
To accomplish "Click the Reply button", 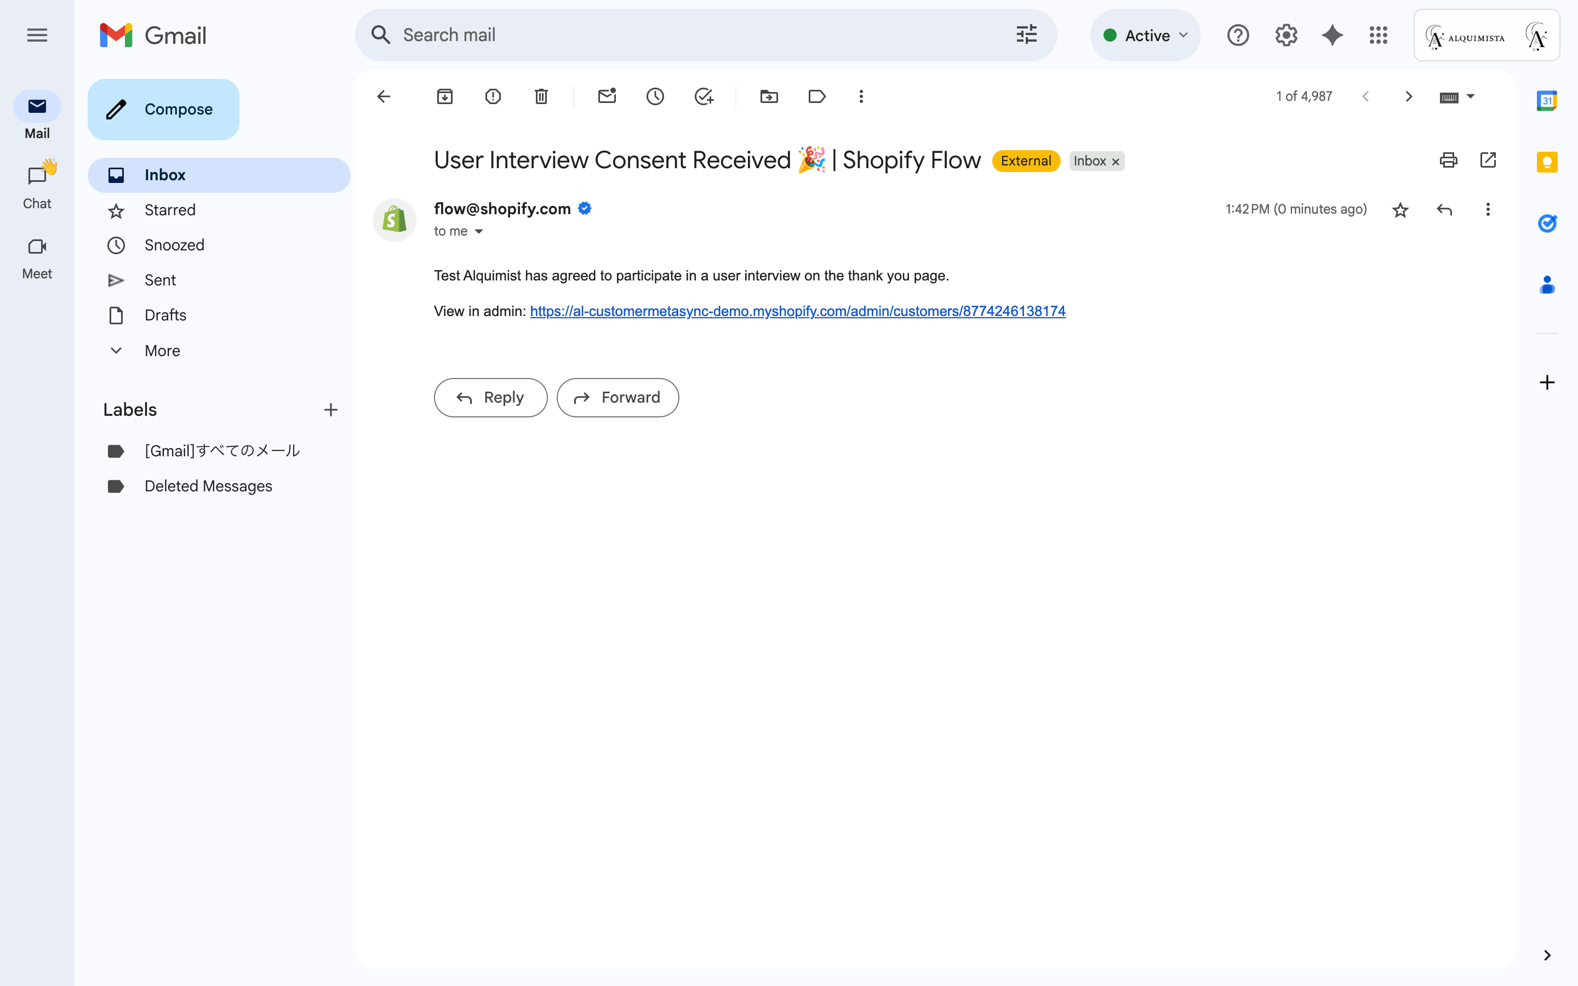I will pos(490,397).
